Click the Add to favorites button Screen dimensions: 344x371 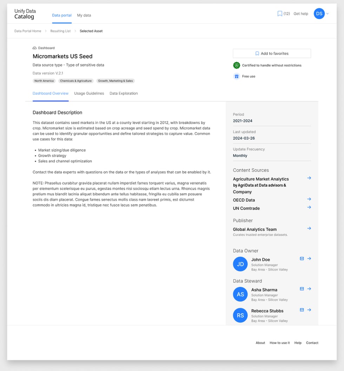pyautogui.click(x=272, y=53)
